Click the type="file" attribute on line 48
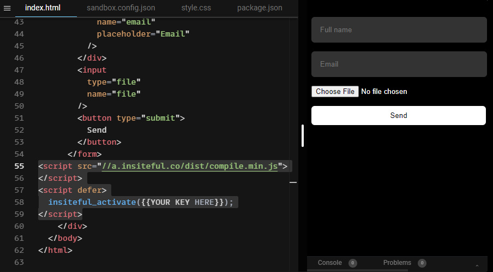This screenshot has height=272, width=493. point(114,82)
